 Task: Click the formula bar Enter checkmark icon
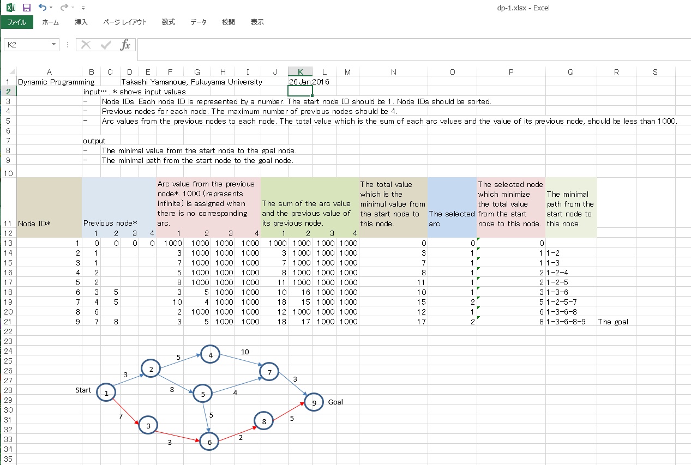coord(106,45)
